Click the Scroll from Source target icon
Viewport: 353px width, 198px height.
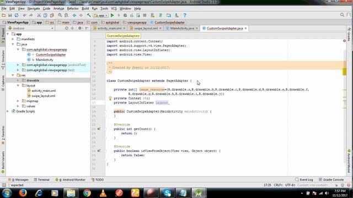click(x=66, y=28)
